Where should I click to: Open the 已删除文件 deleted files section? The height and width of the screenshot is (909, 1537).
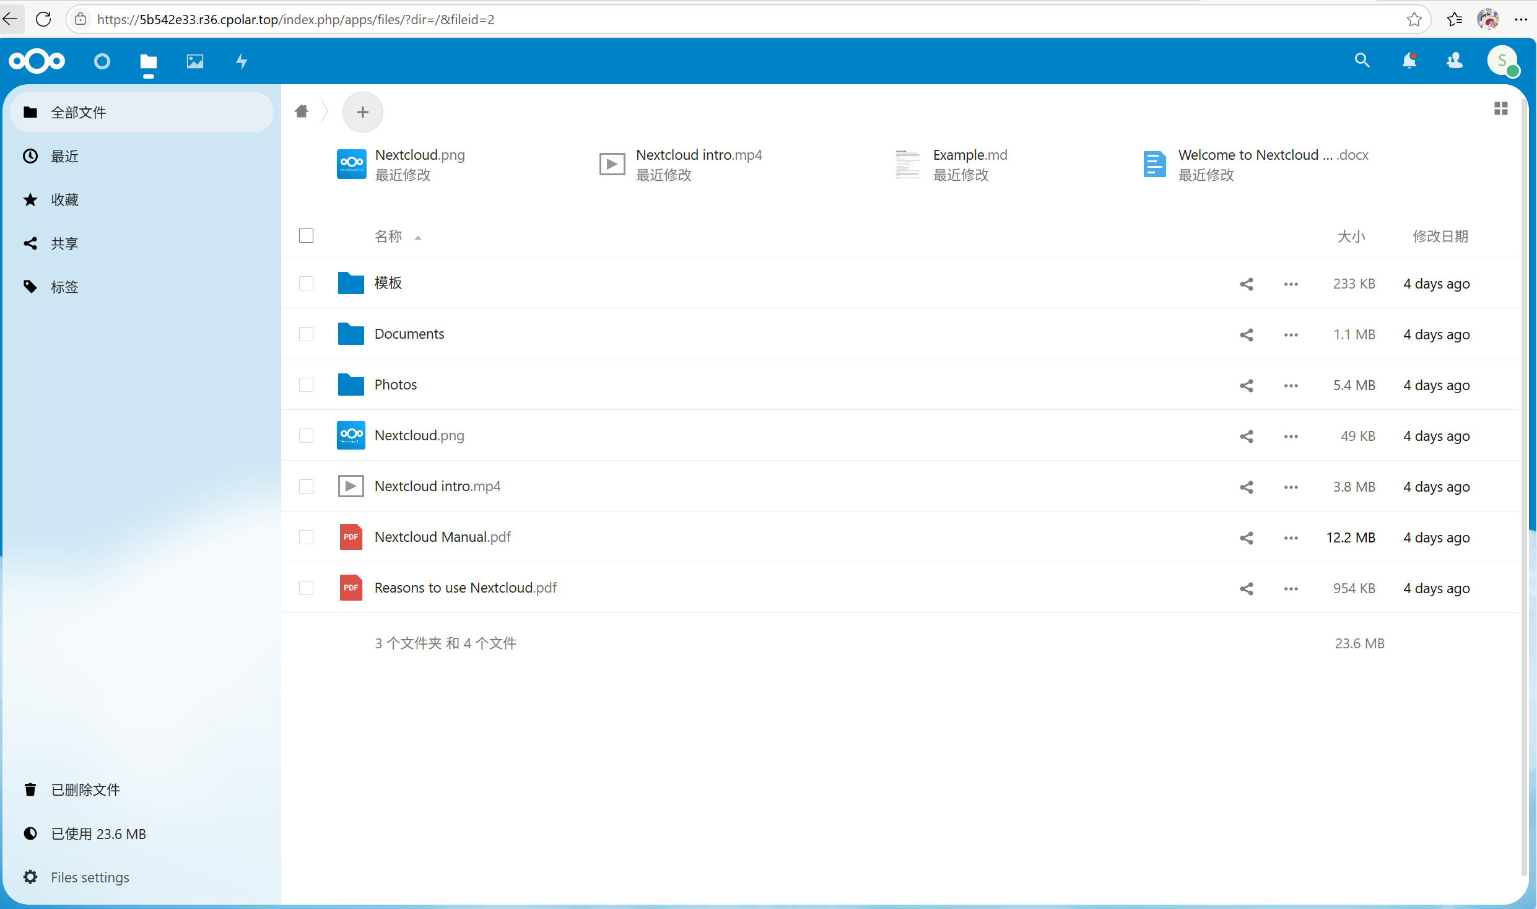pyautogui.click(x=85, y=790)
